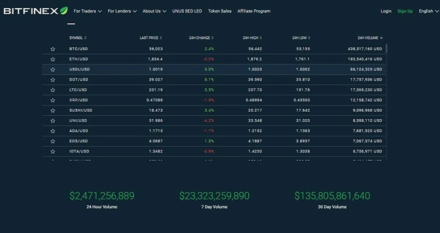This screenshot has width=440, height=233.
Task: Click the $2,471,256,889 24 Hour Volume figure
Action: click(102, 196)
